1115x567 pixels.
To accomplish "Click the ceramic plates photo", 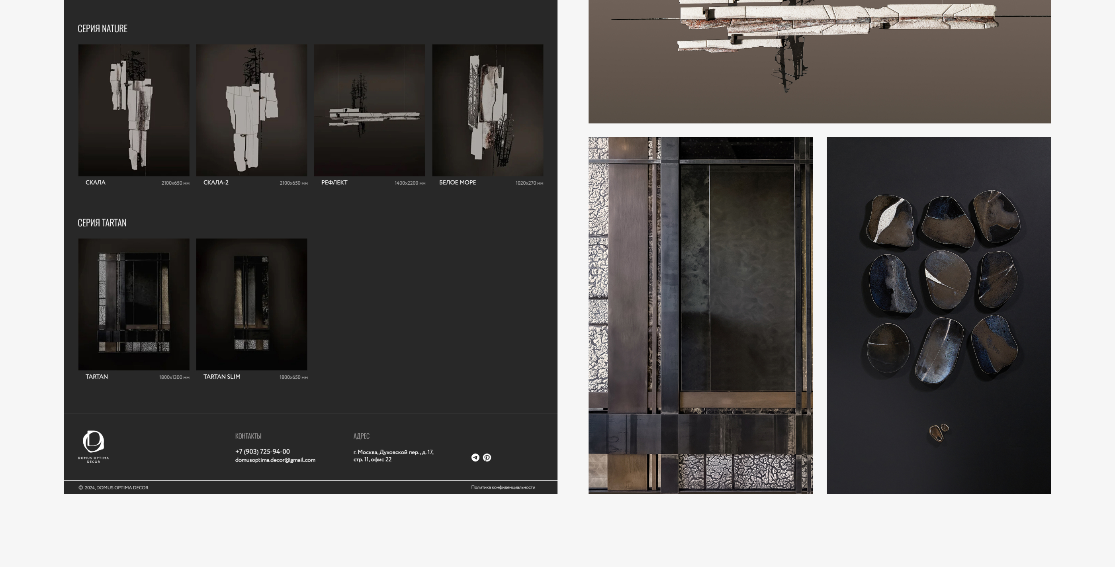I will 939,315.
